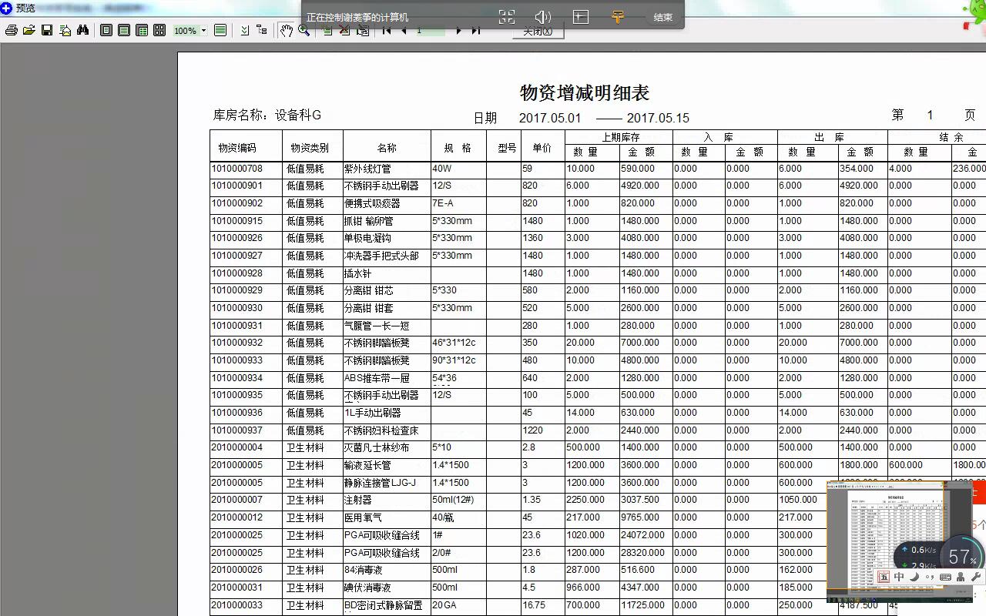Click the 57% memory usage circle
Image resolution: width=986 pixels, height=616 pixels.
(x=962, y=556)
